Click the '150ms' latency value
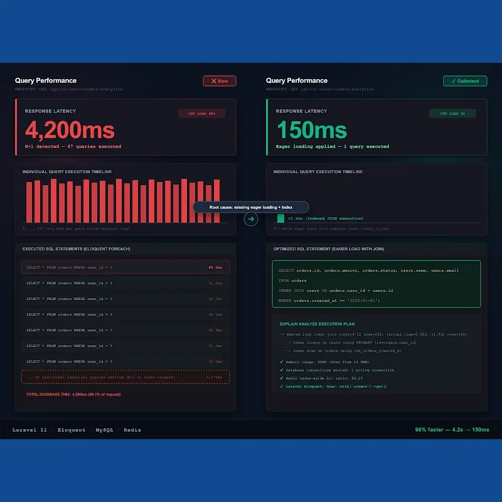 pos(312,130)
